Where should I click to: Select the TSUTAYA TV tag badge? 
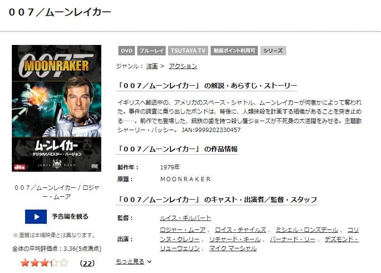(x=188, y=51)
